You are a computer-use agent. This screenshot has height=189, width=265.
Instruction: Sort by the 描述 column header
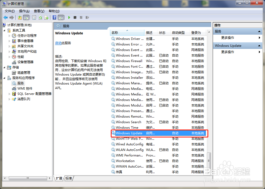[x=151, y=33]
